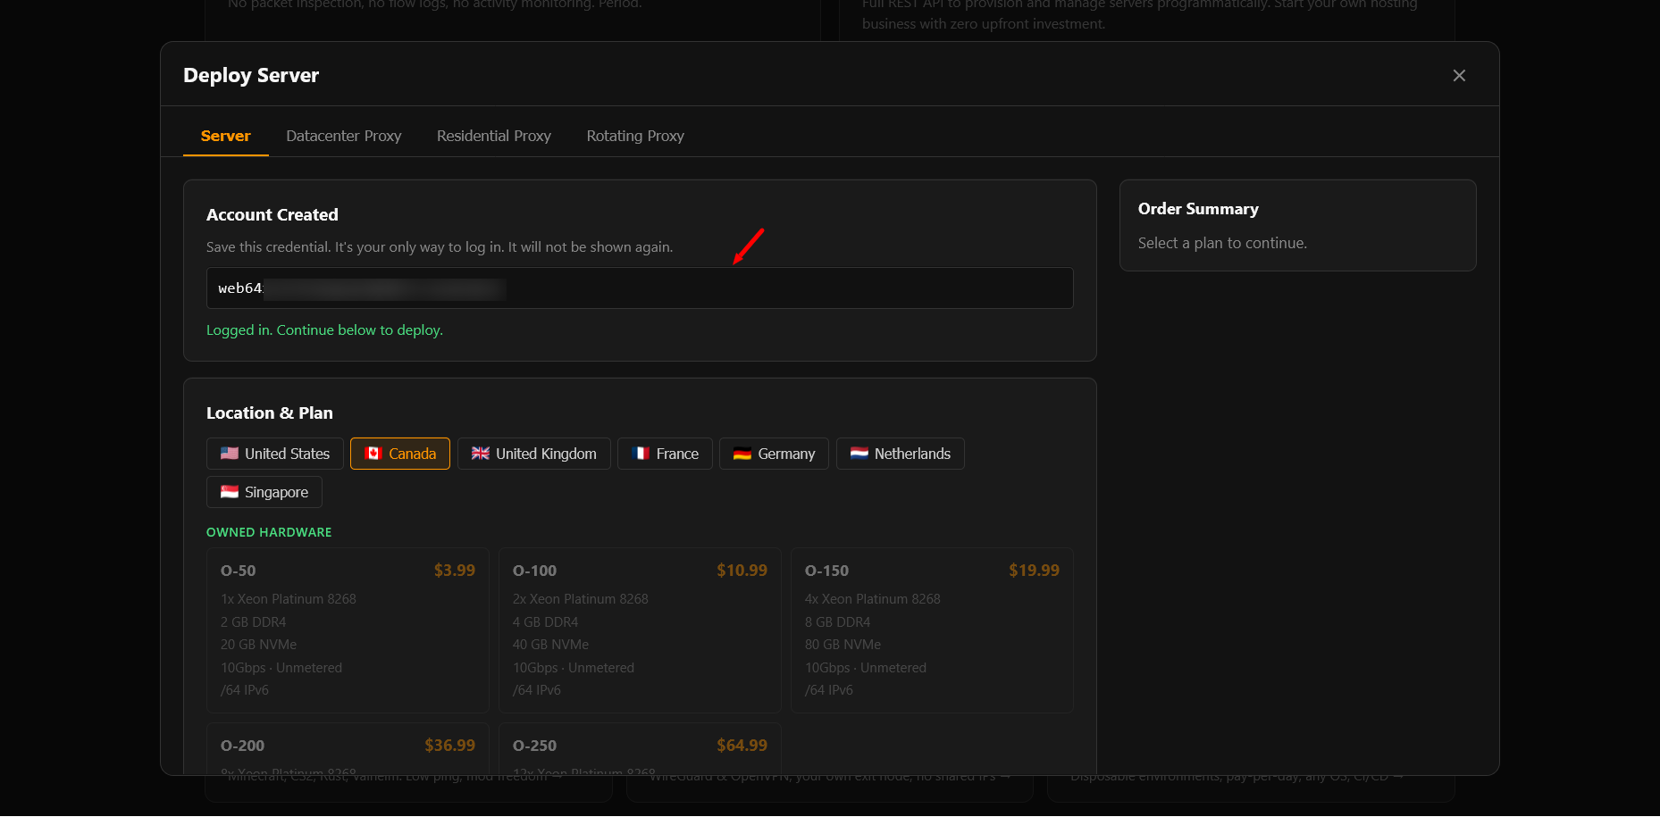
Task: Click the United States flag icon
Action: coord(230,454)
